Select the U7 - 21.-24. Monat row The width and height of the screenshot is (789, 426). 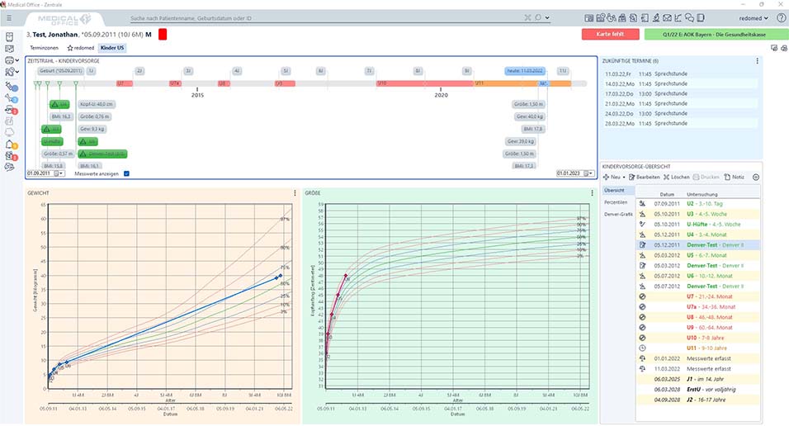[698, 296]
